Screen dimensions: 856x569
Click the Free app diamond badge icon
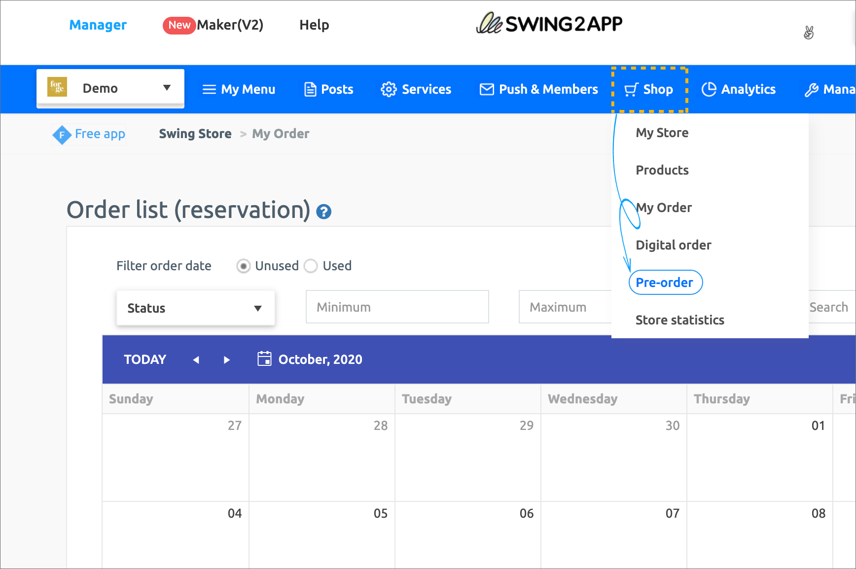coord(62,134)
